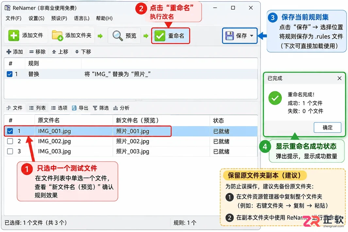Sort by the 状态 column header
The width and height of the screenshot is (348, 232).
tap(234, 120)
